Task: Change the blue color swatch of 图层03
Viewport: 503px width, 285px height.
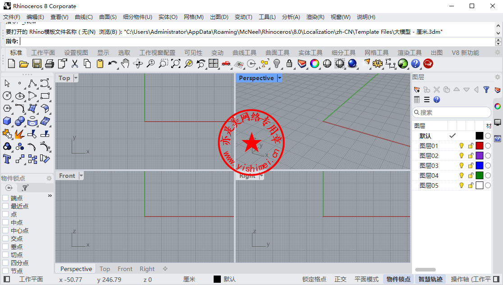Action: click(480, 166)
